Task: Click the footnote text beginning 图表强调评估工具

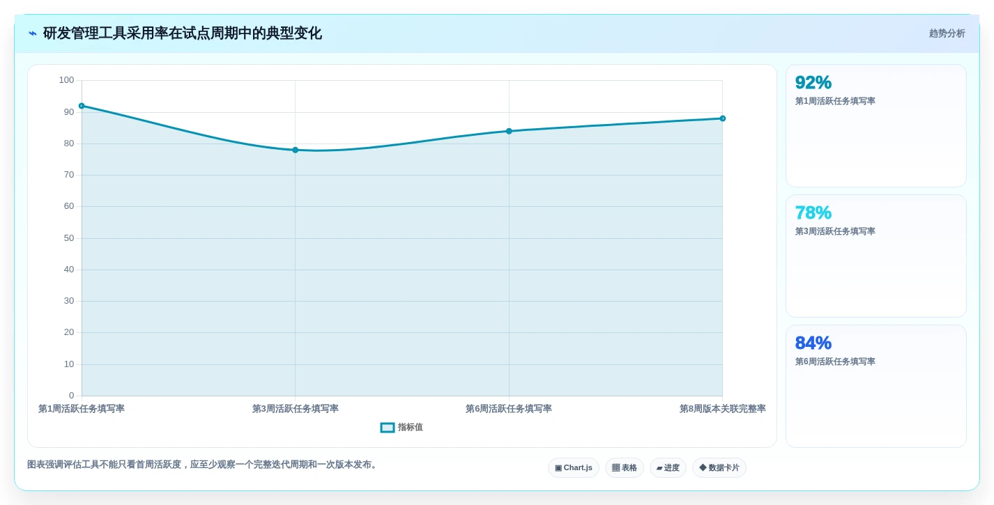Action: [204, 465]
